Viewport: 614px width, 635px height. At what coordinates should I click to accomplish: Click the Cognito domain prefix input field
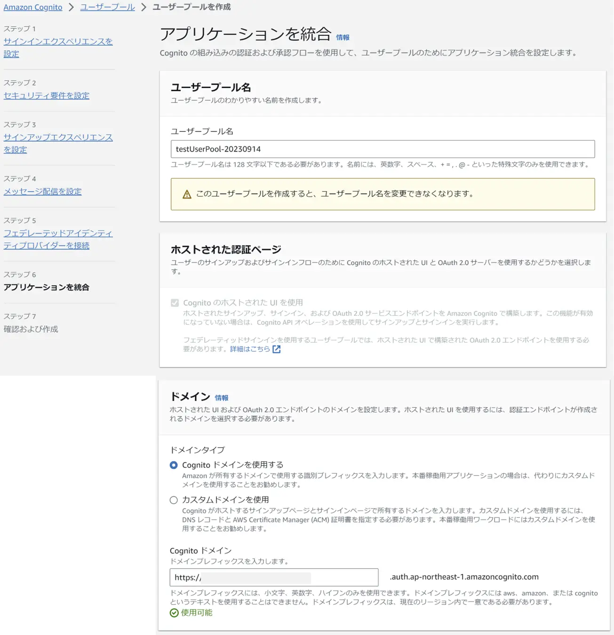click(274, 578)
